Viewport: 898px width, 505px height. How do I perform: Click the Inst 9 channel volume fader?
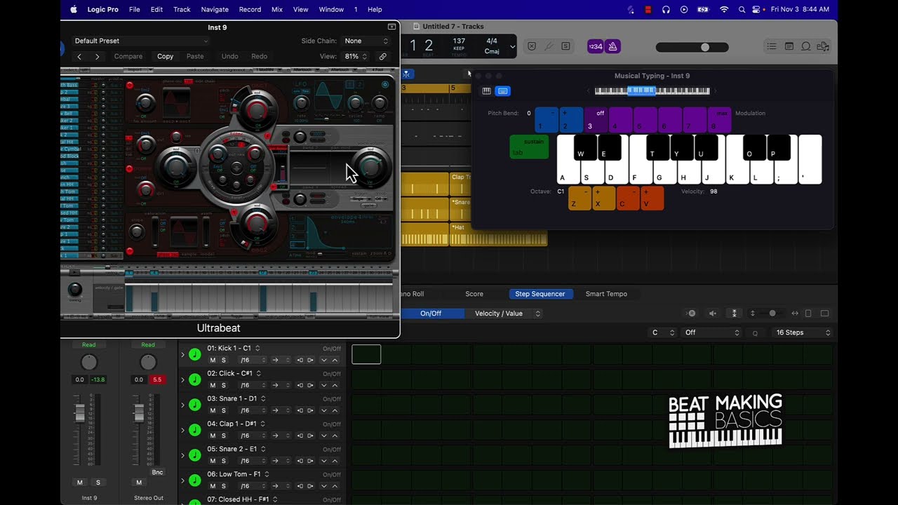click(80, 412)
